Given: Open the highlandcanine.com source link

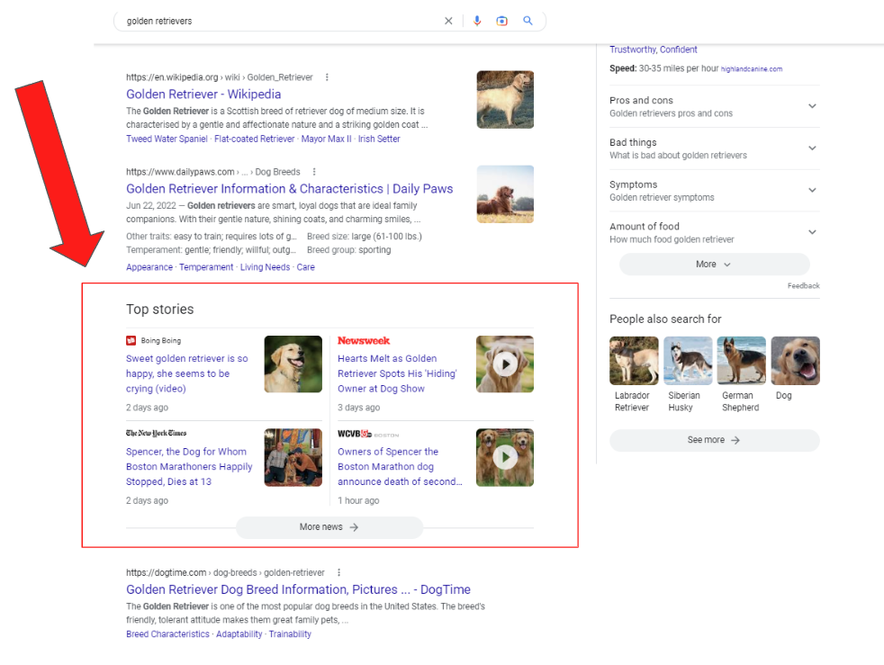Looking at the screenshot, I should pos(752,69).
